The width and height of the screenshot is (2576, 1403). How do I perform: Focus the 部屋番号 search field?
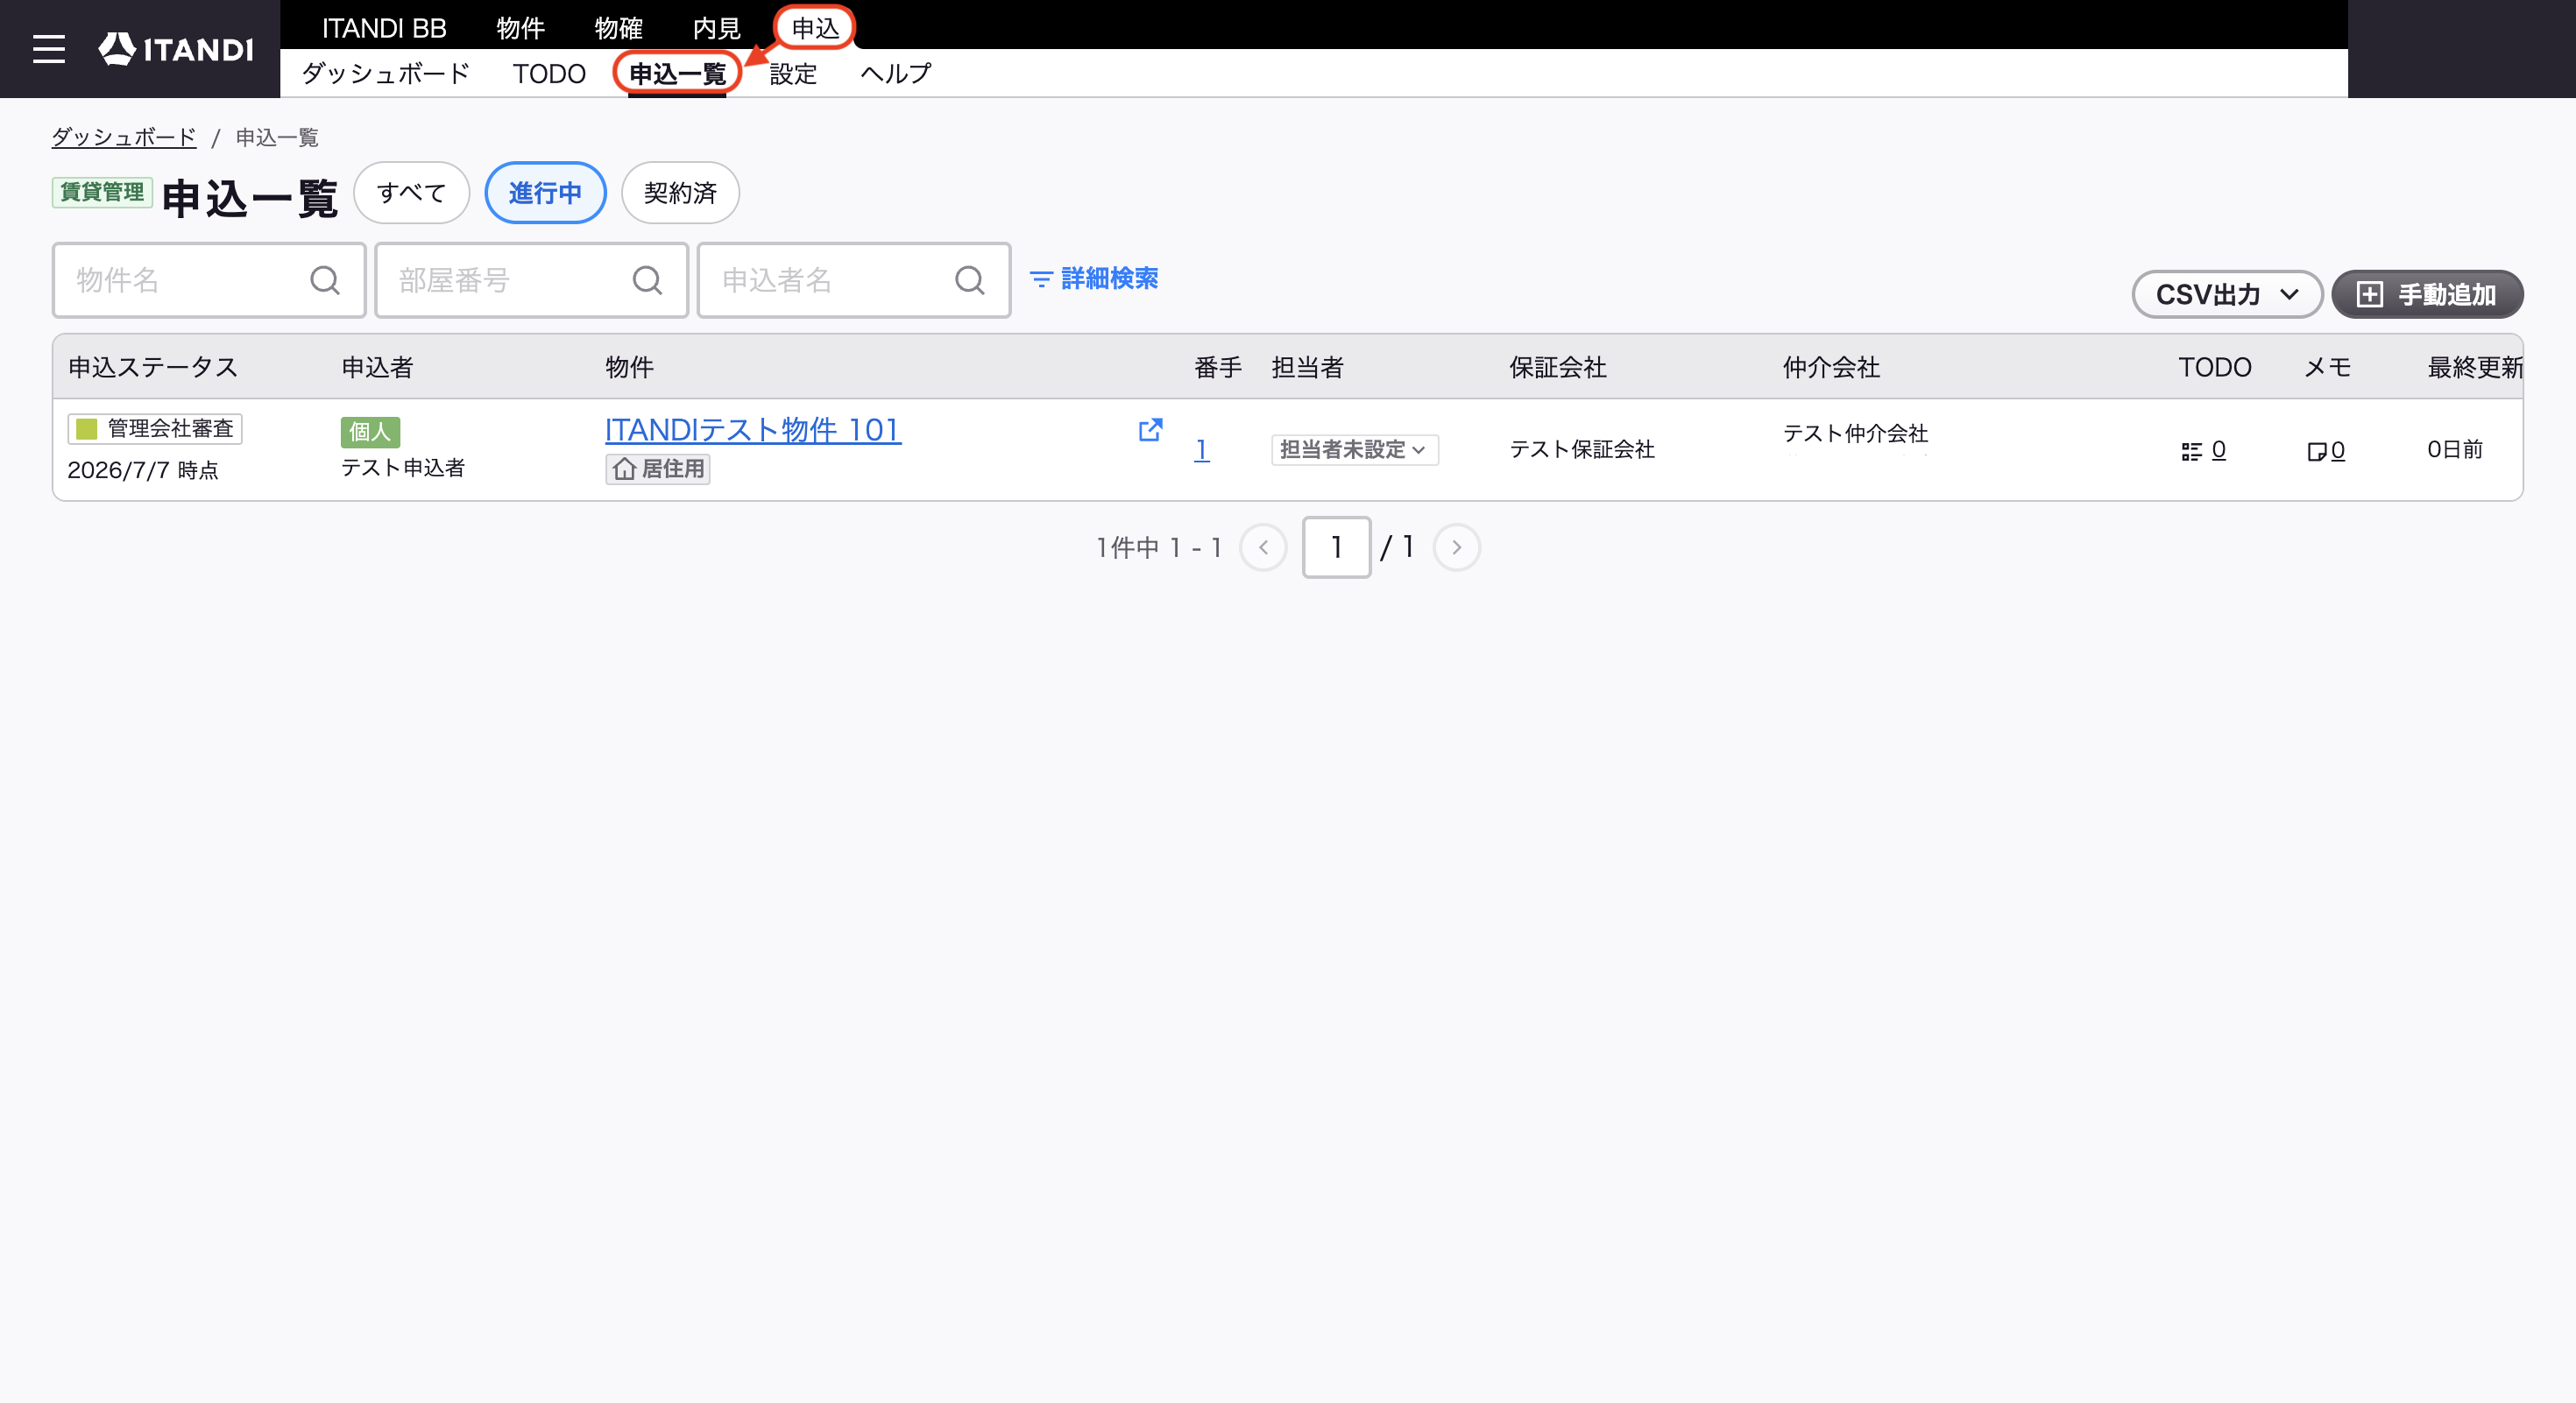(531, 281)
